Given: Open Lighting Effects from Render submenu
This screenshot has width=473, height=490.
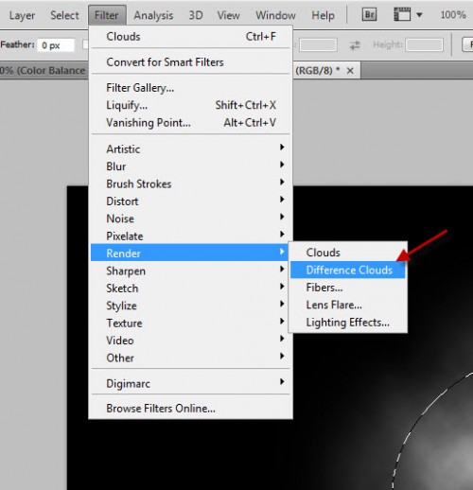Looking at the screenshot, I should [347, 323].
